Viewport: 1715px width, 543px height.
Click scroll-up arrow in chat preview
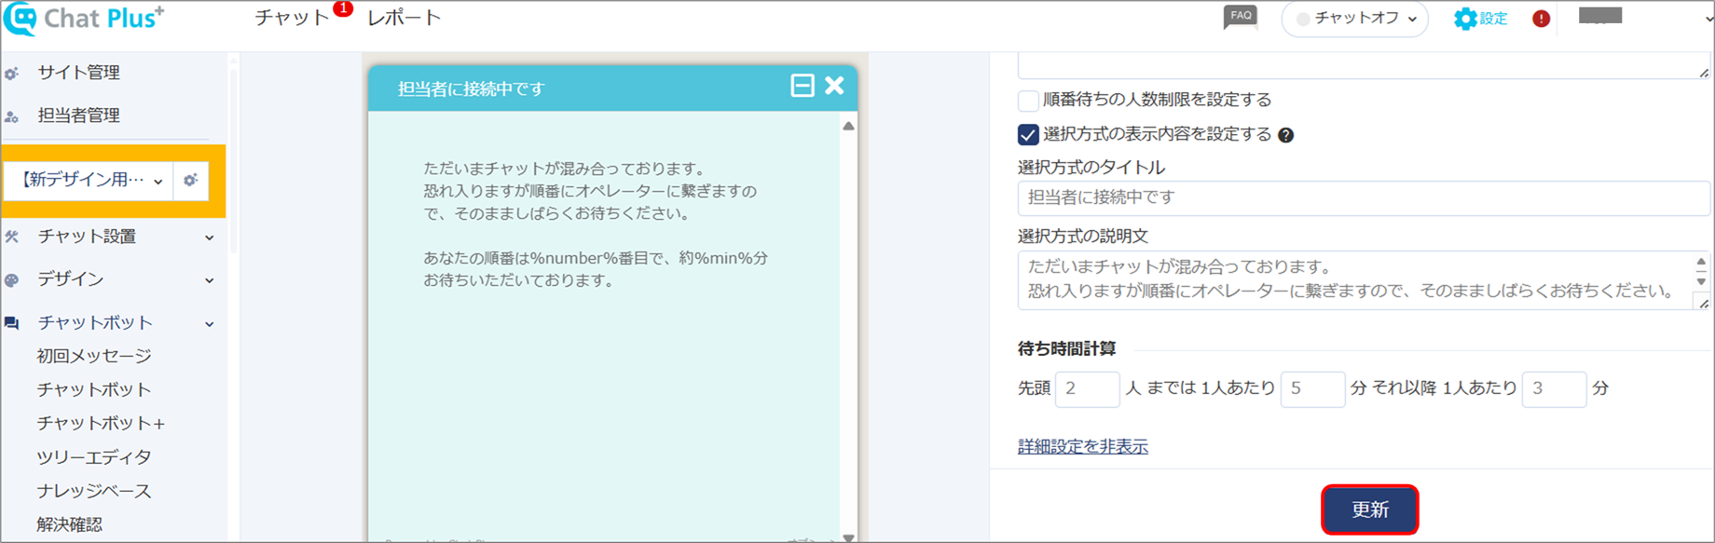click(x=848, y=126)
